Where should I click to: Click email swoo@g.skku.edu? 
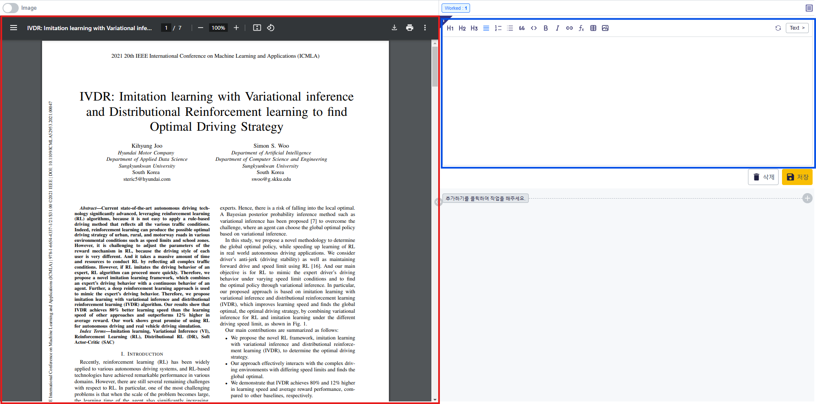[271, 179]
